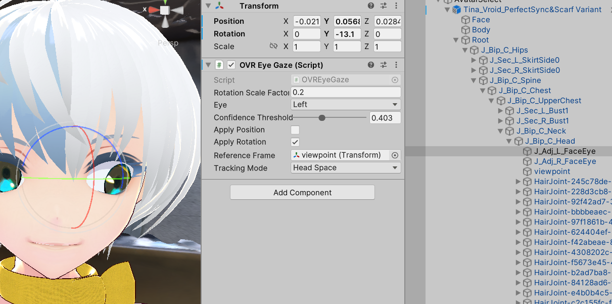Click Script field object picker icon
The width and height of the screenshot is (612, 304).
click(395, 80)
